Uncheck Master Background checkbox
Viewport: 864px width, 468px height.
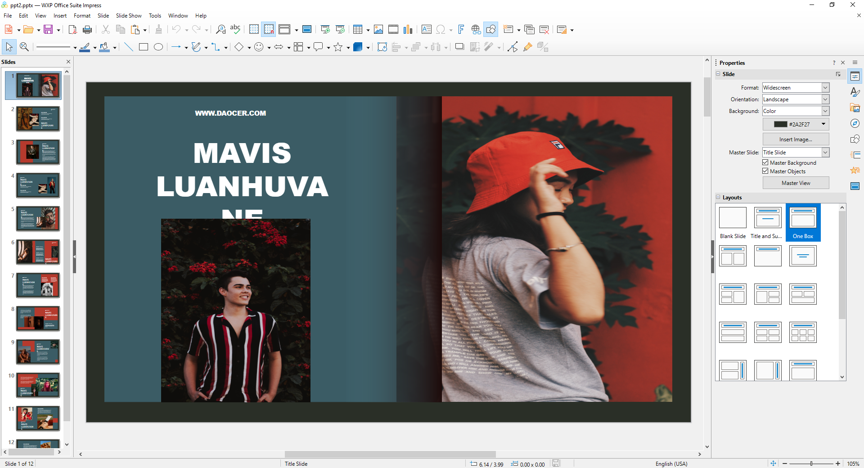pos(765,162)
